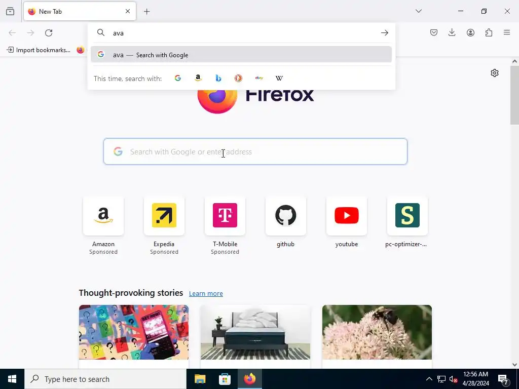
Task: Click Import bookmarks in bookmarks toolbar
Action: click(x=39, y=50)
